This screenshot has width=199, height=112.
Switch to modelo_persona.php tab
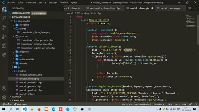(171, 8)
